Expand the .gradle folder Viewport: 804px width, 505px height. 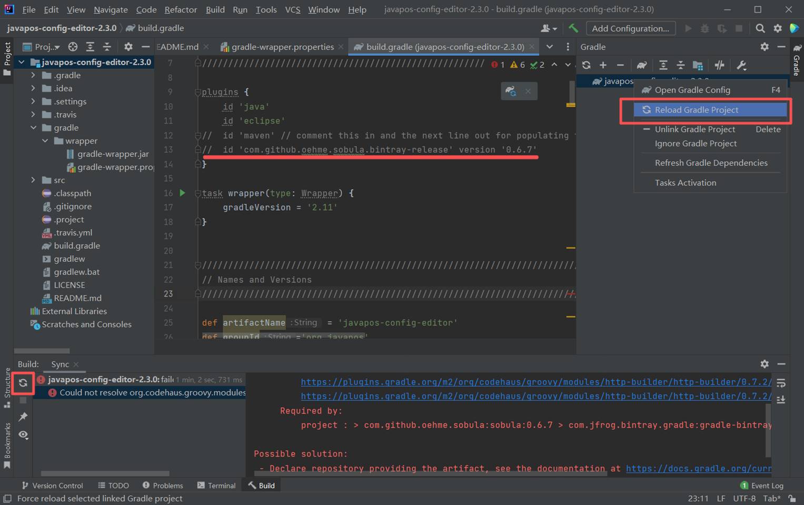tap(33, 75)
